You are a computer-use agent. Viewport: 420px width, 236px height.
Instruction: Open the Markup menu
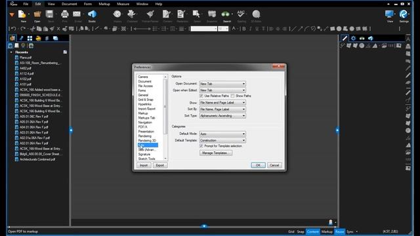click(x=104, y=4)
